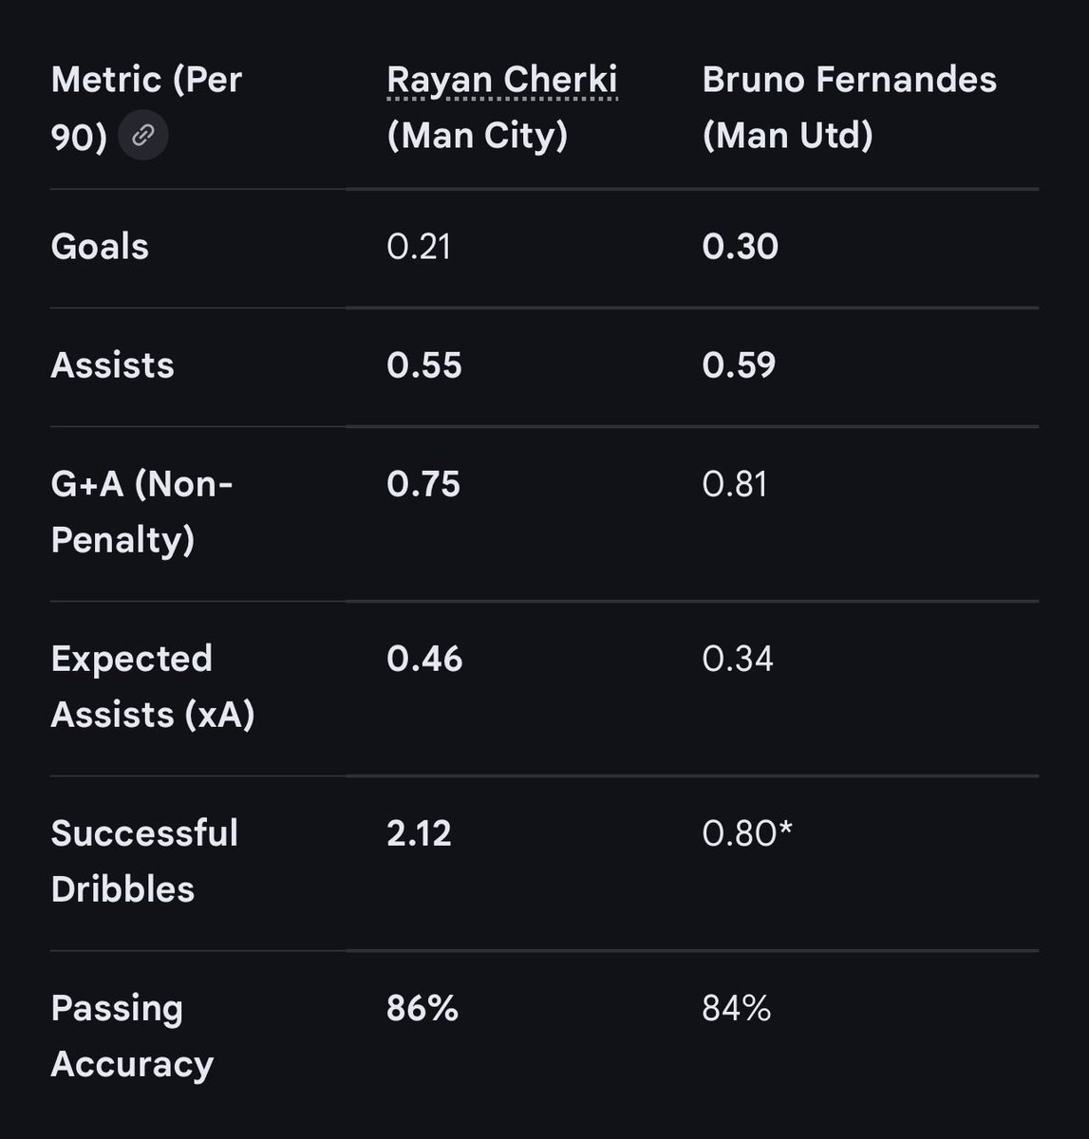
Task: Select Cherki's 2.12 dribbles value
Action: [419, 833]
